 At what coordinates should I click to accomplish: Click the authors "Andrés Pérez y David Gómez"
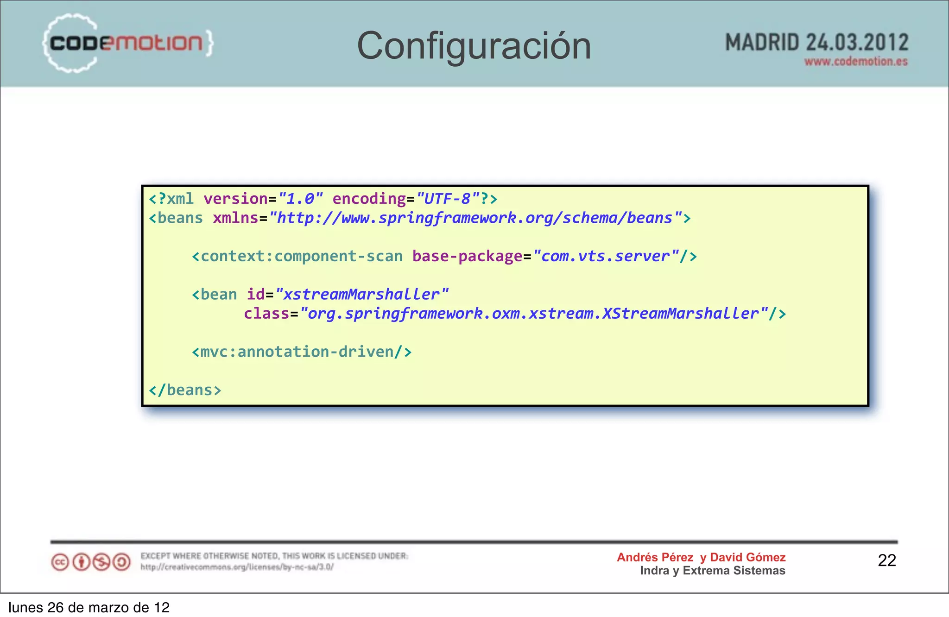pos(701,557)
